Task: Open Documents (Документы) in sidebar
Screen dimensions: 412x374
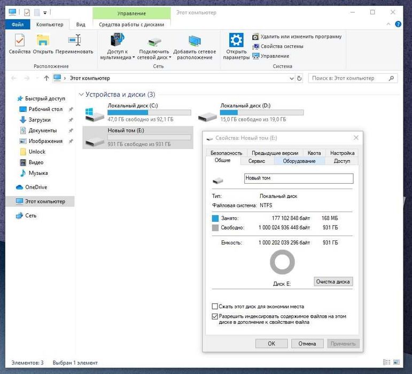Action: tap(38, 130)
